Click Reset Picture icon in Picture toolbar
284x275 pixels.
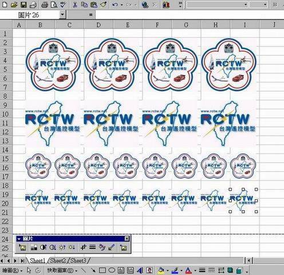coord(123,247)
